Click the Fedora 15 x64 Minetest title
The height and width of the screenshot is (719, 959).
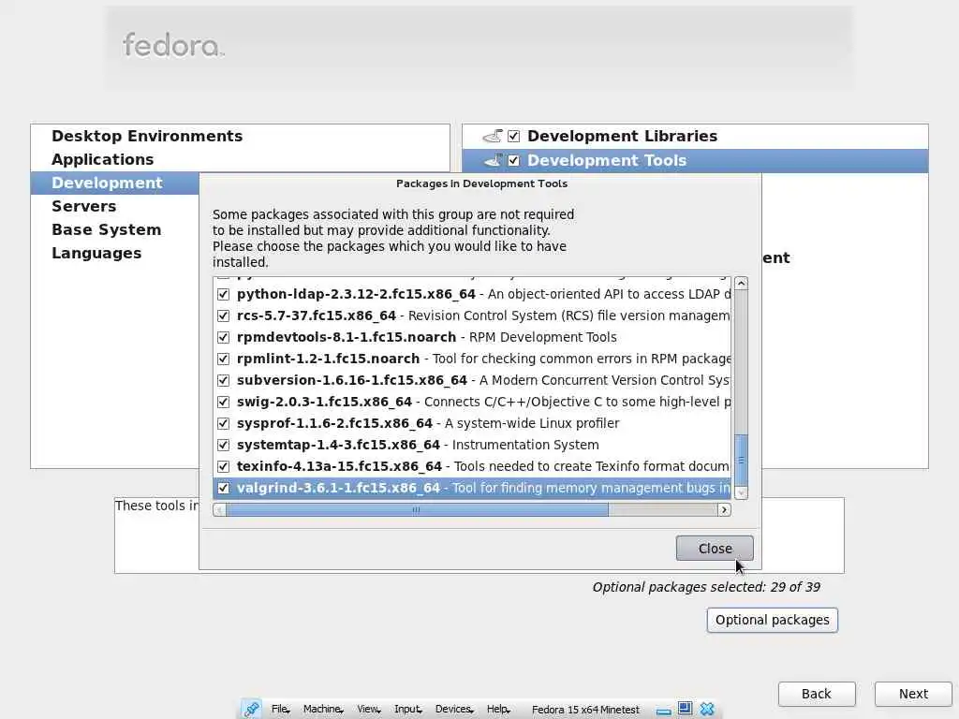[585, 710]
